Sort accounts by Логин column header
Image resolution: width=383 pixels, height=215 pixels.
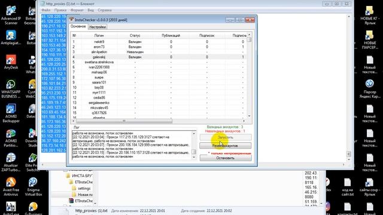[99, 36]
